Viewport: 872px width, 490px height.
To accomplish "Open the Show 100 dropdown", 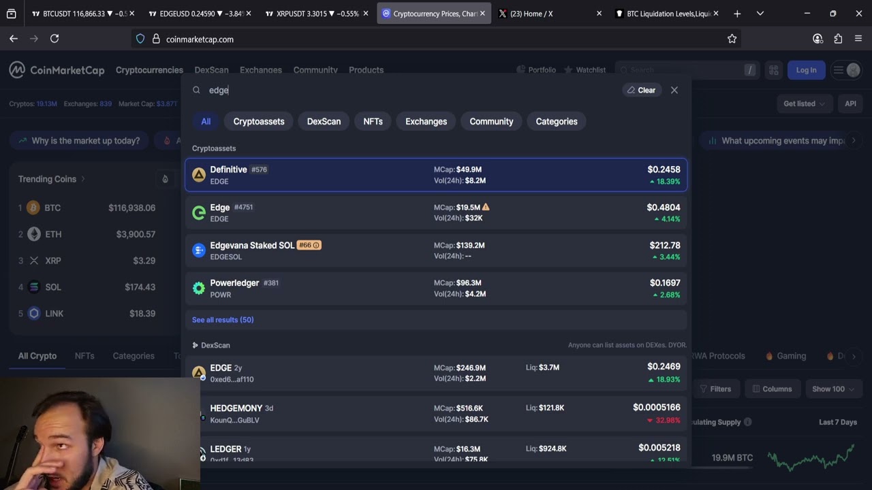I will [832, 389].
